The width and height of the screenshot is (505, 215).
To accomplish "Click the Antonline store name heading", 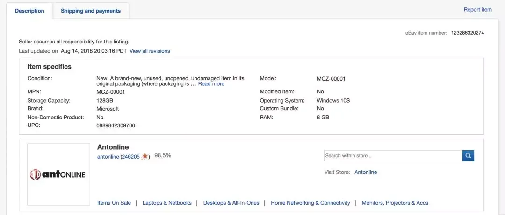I will tap(113, 147).
